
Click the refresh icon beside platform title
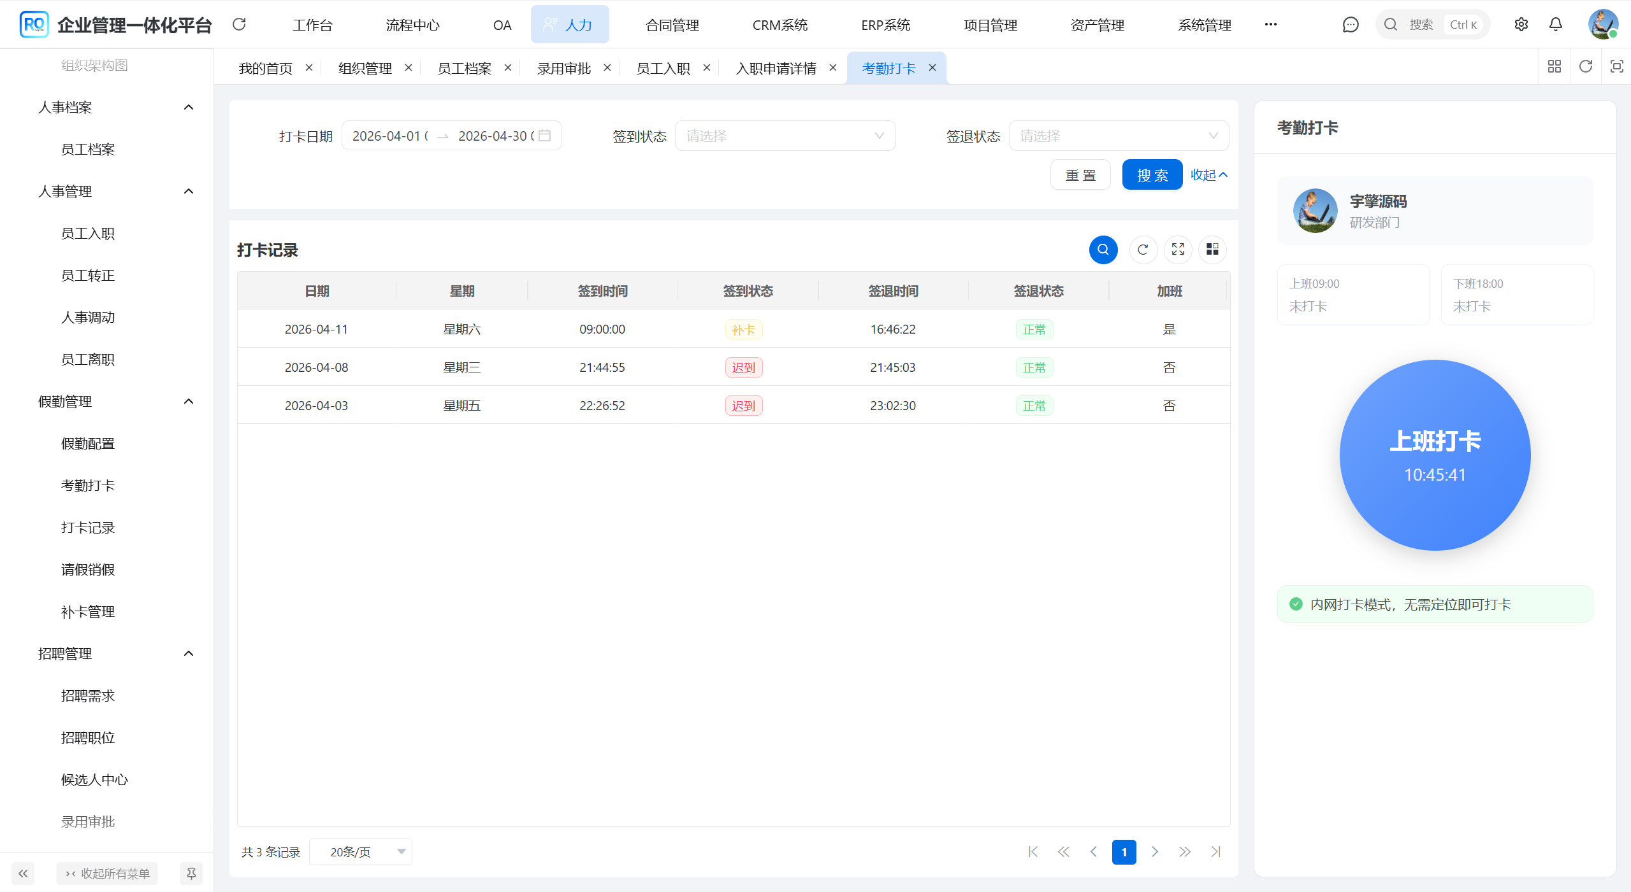[x=239, y=25]
